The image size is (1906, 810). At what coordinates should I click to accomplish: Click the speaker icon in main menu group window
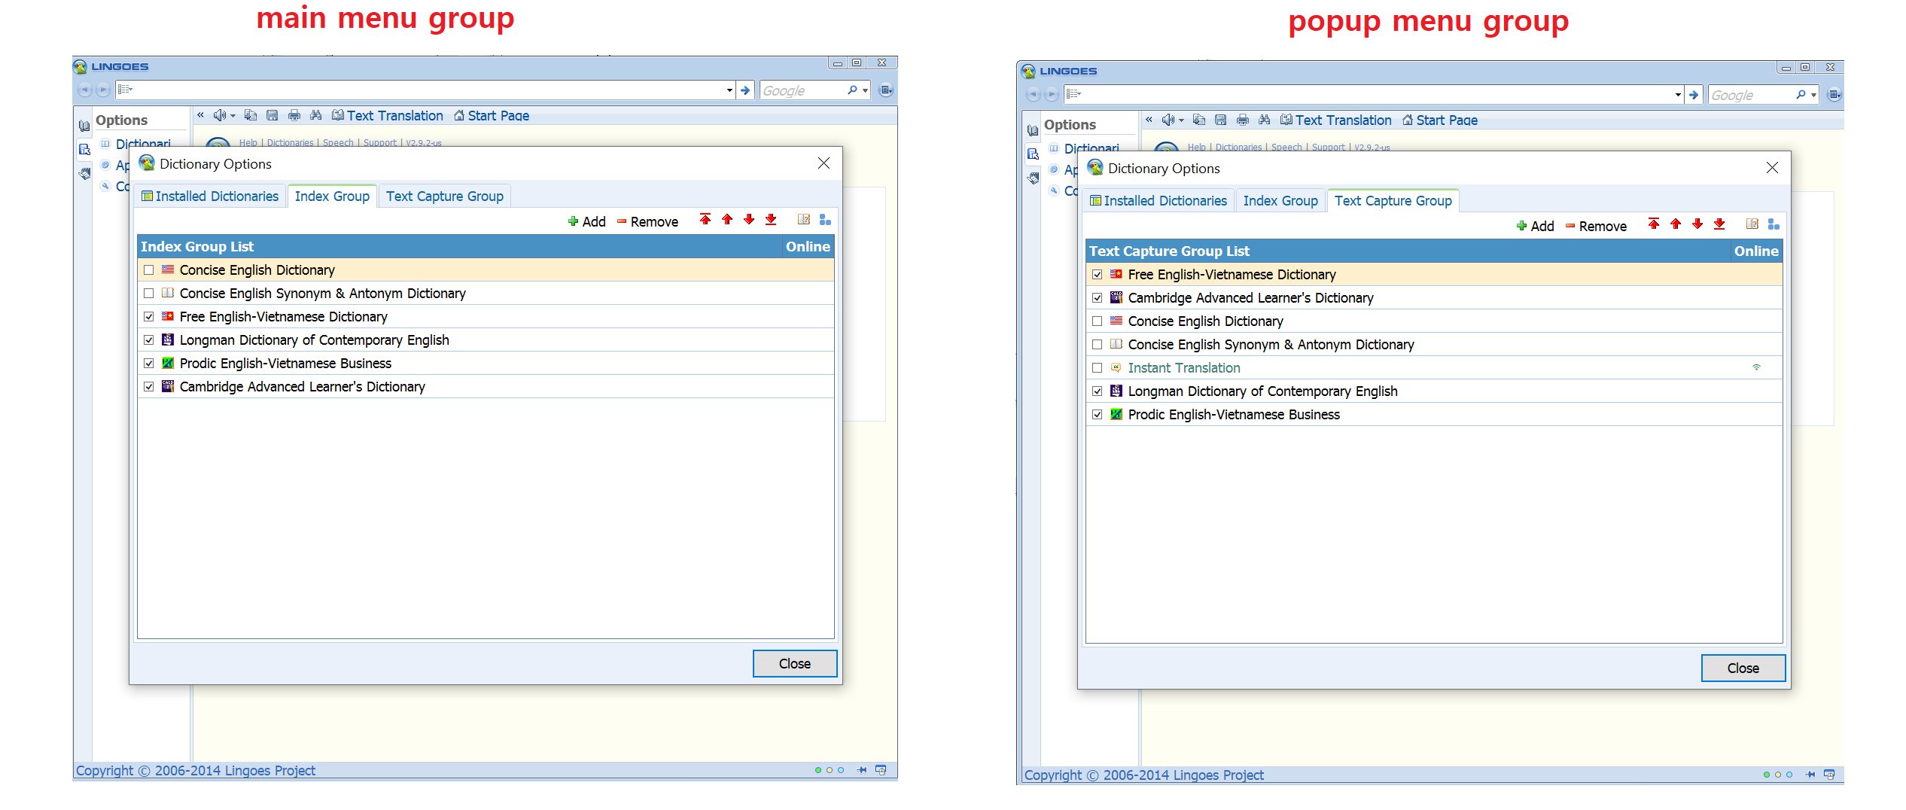219,115
